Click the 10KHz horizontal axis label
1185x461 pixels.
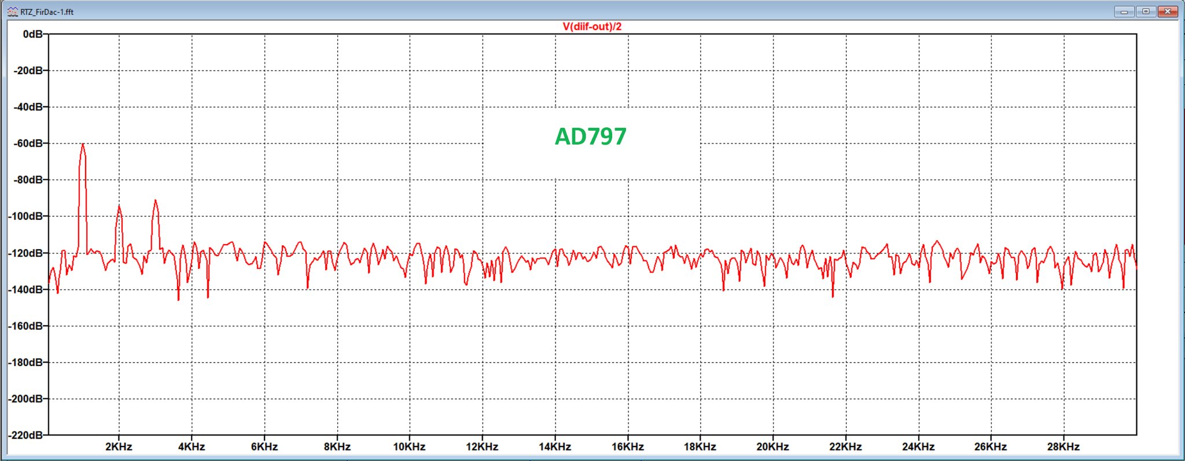tap(410, 447)
